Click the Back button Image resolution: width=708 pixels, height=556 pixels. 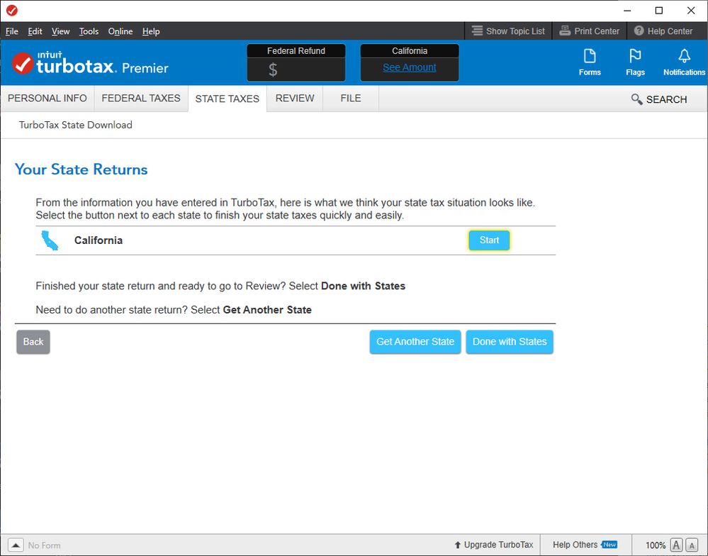(x=33, y=342)
